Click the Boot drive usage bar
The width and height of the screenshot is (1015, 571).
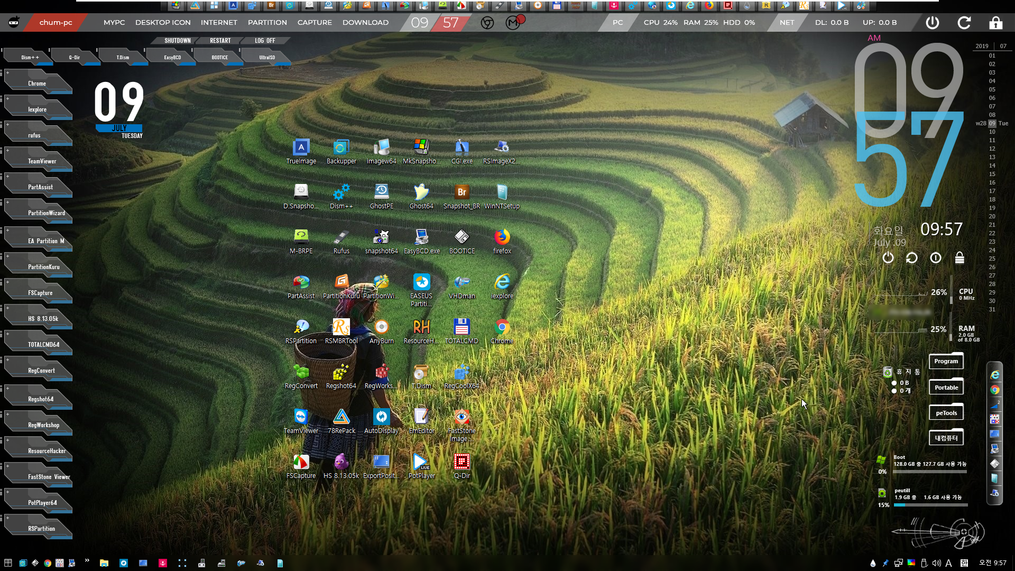point(930,471)
